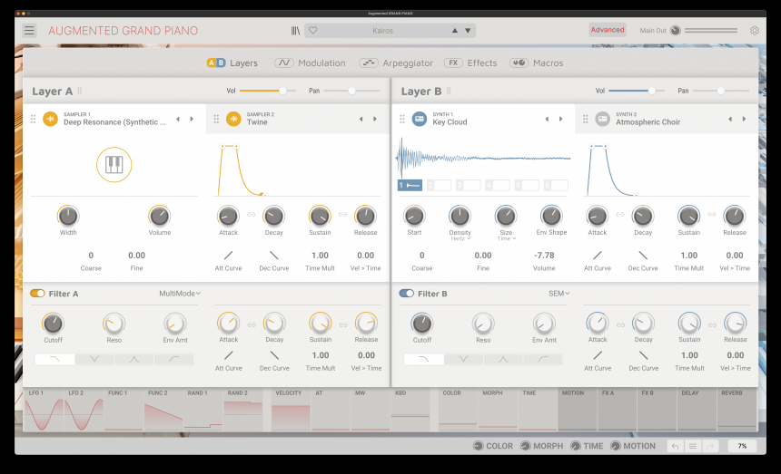Adjust Layer A Vol slider
The height and width of the screenshot is (474, 781).
268,91
